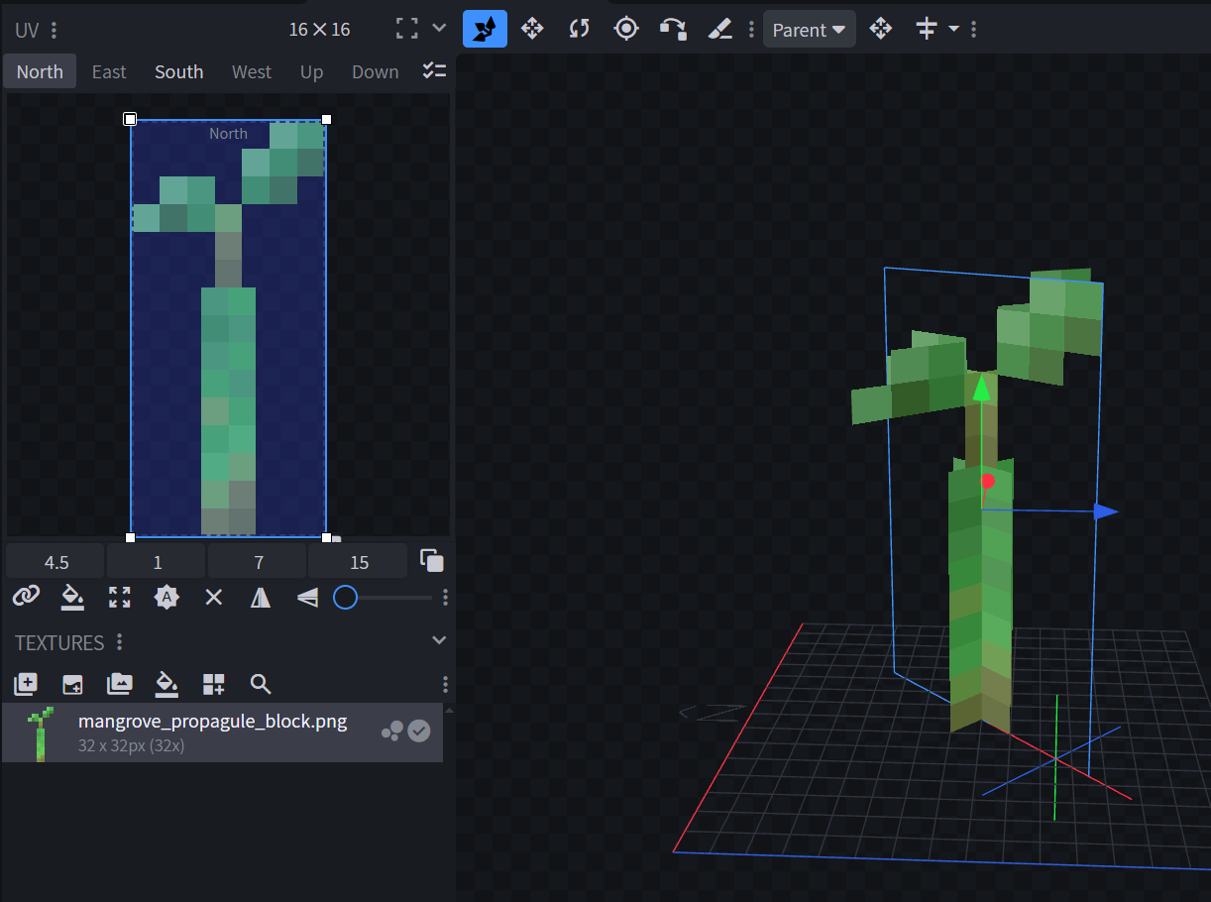Switch to the East face tab
This screenshot has height=902, width=1211.
[109, 71]
